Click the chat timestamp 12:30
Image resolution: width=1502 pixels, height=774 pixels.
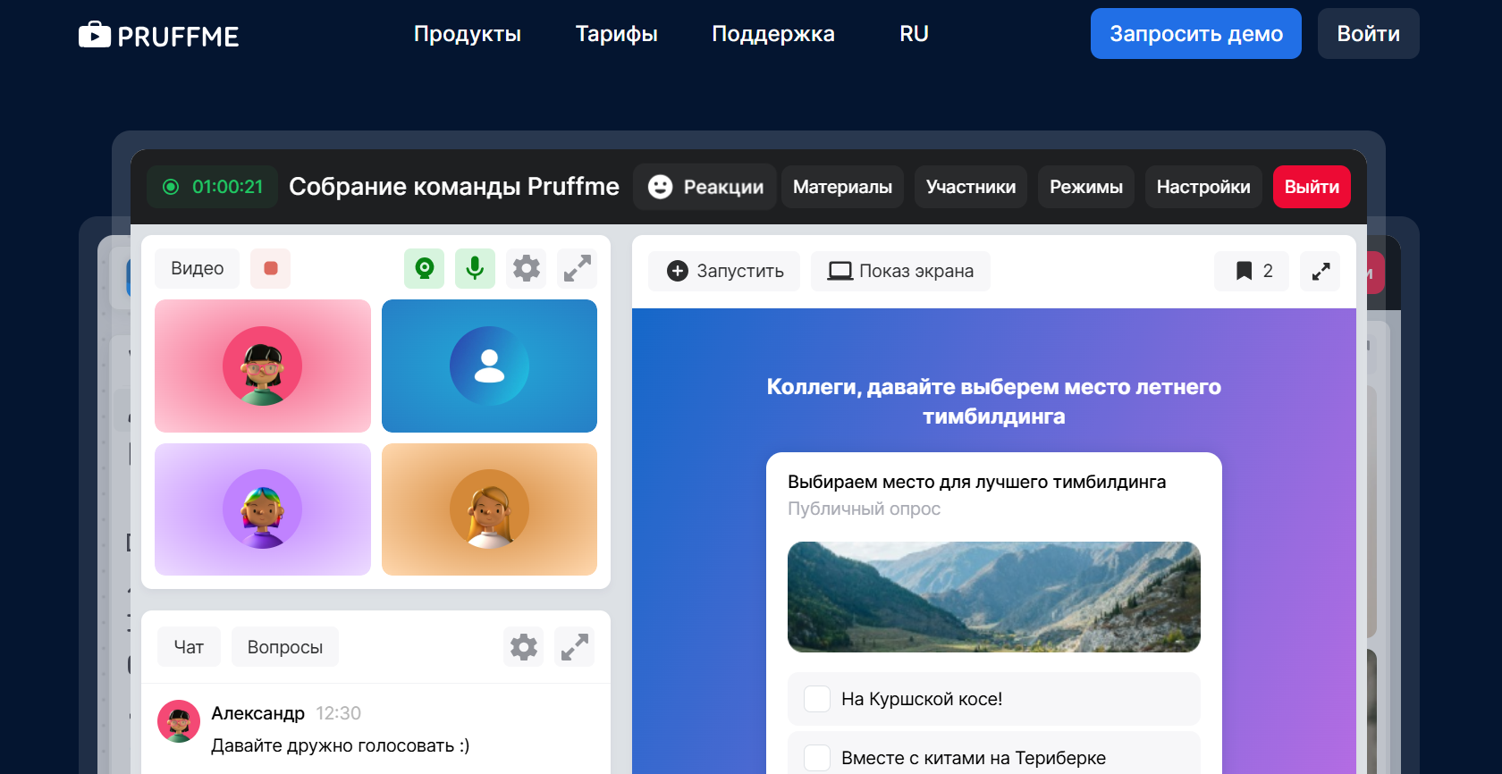pos(338,713)
